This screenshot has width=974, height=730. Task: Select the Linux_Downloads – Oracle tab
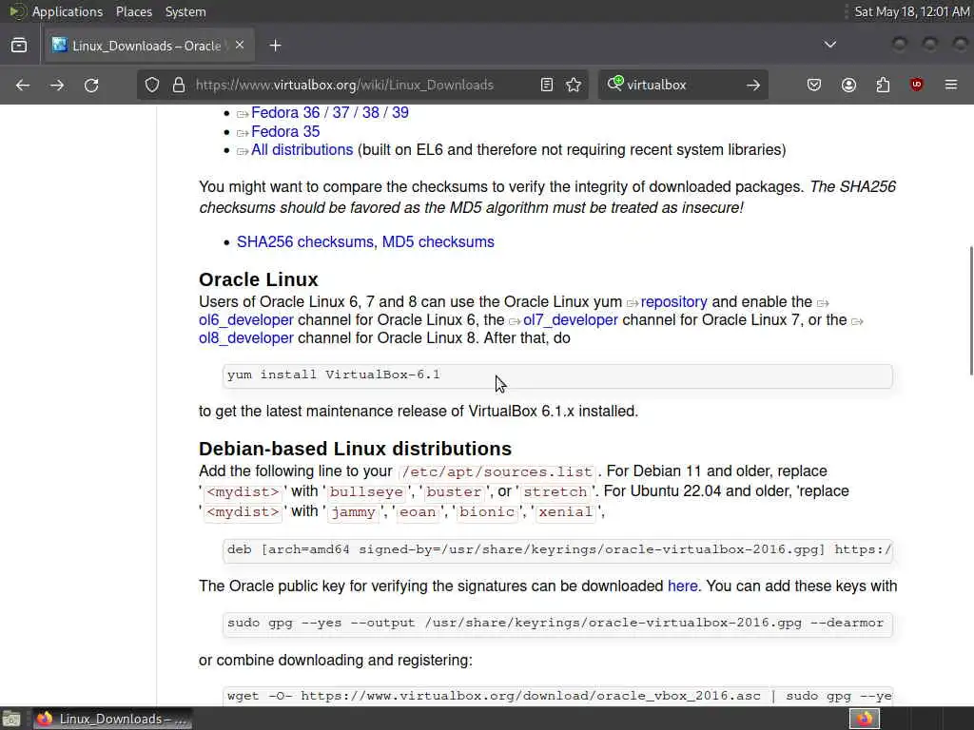(149, 46)
